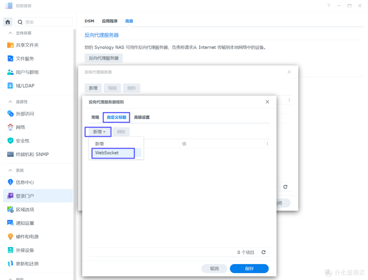Open File Services (文件服务)
This screenshot has width=368, height=280.
pos(38,58)
